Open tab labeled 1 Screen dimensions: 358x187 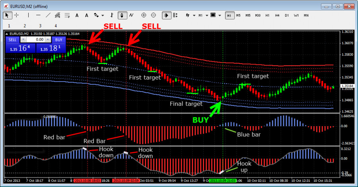click(x=9, y=26)
